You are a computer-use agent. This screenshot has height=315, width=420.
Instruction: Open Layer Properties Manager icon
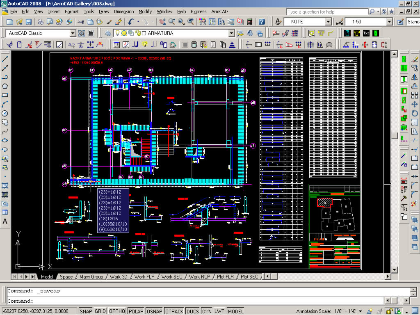108,33
